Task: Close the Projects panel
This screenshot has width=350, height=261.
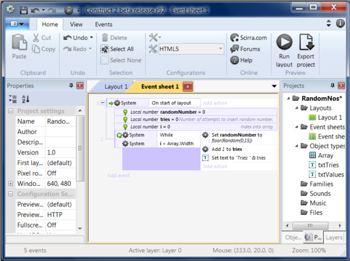Action: point(341,85)
